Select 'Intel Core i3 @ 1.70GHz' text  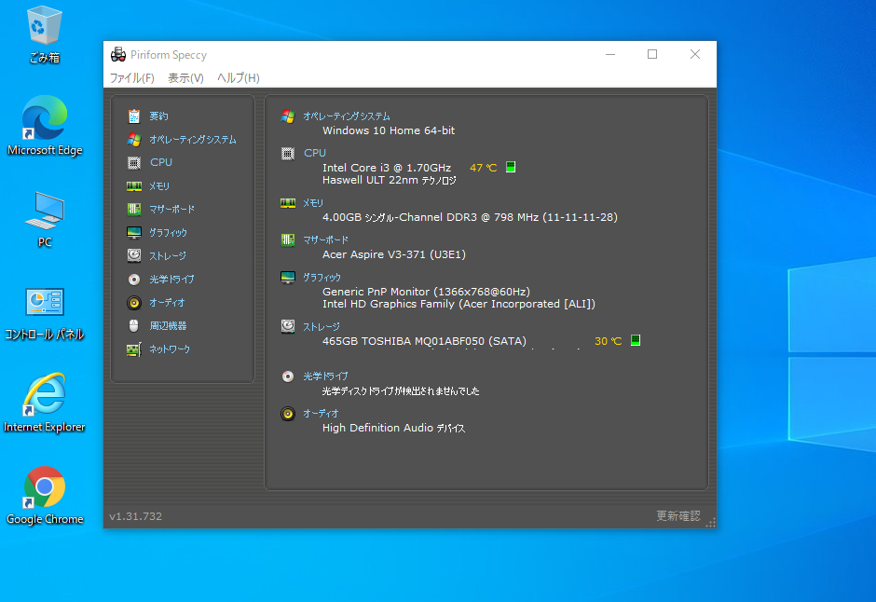coord(387,168)
